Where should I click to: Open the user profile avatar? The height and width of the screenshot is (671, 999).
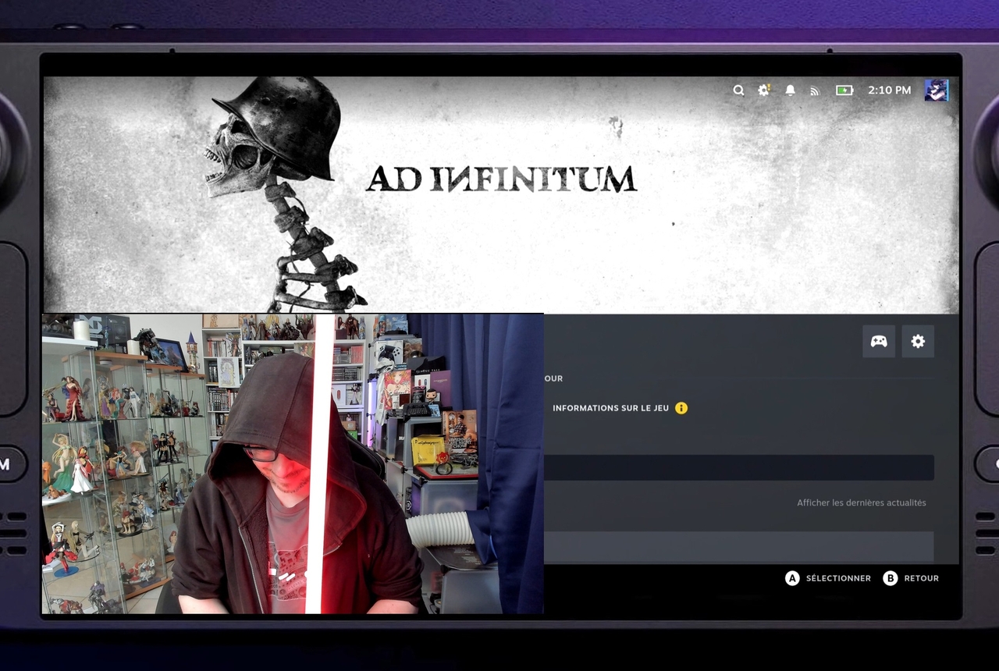coord(937,91)
